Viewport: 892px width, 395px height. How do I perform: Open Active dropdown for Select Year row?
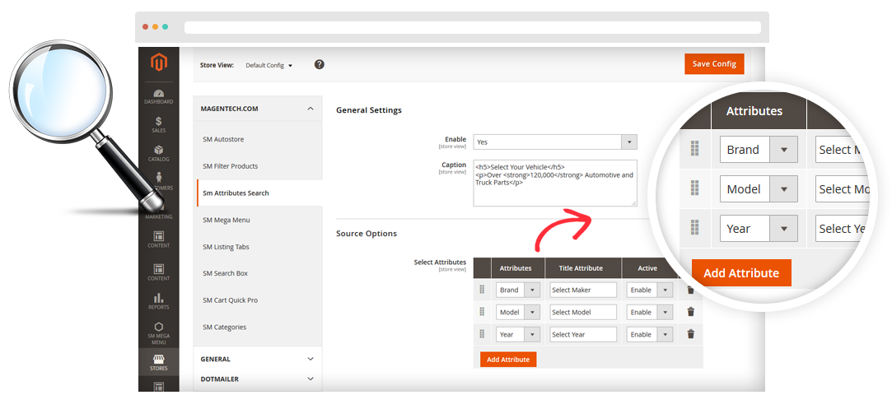(x=650, y=334)
